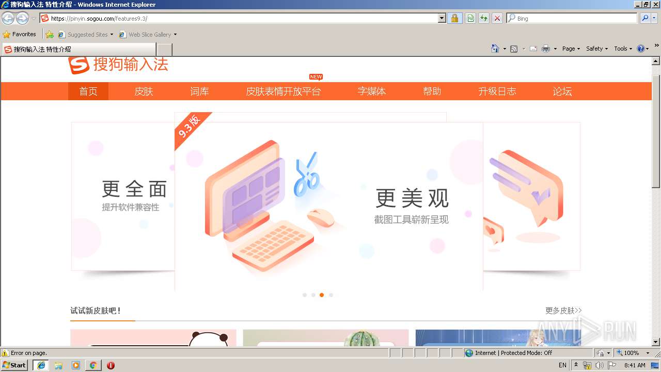
Task: Open the 皮肤 nav item
Action: tap(144, 91)
